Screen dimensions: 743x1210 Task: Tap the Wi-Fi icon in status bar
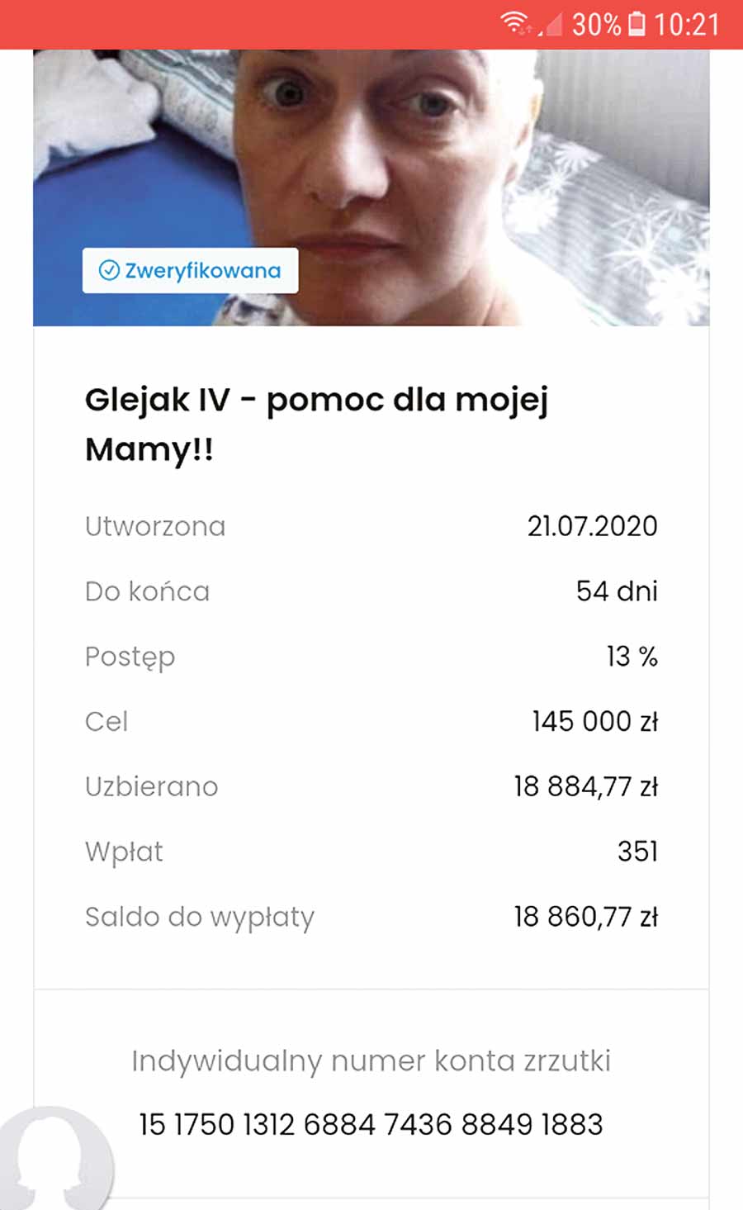(516, 24)
